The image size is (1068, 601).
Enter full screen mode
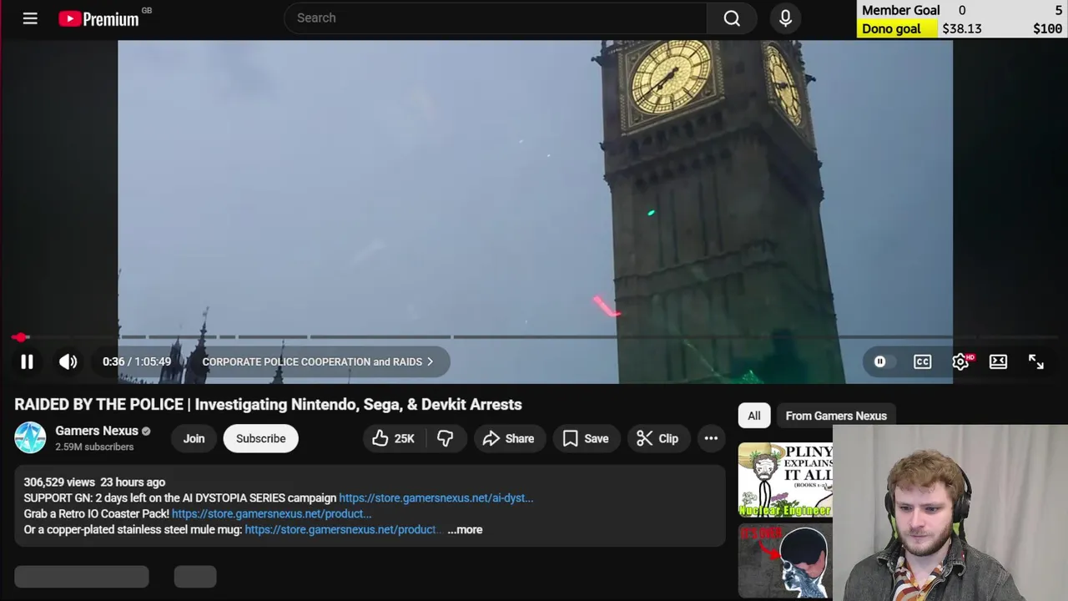[1035, 361]
